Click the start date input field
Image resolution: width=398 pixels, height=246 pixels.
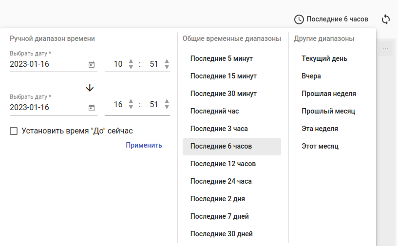tap(46, 64)
